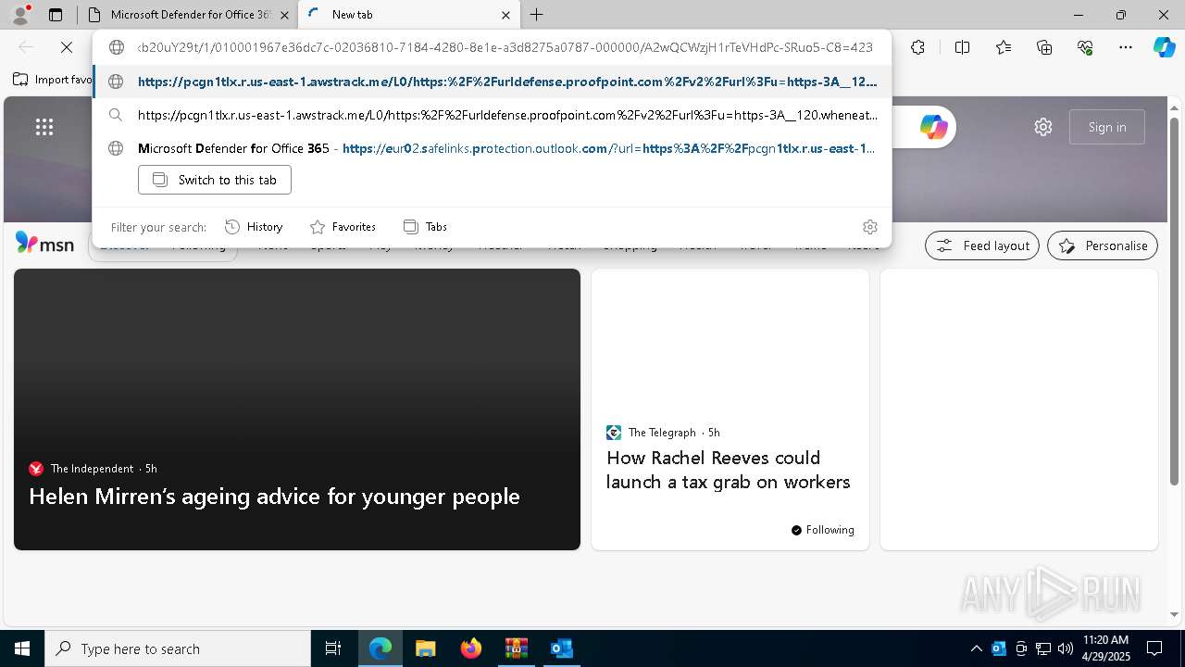The height and width of the screenshot is (667, 1185).
Task: Toggle Following on The Telegraph card
Action: pyautogui.click(x=822, y=530)
